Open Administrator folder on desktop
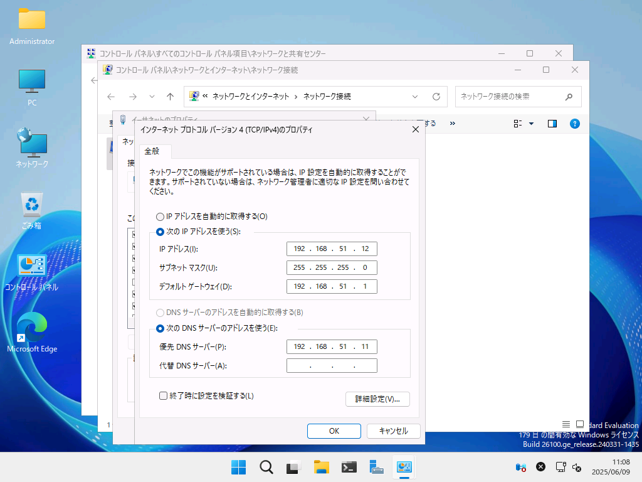This screenshot has width=642, height=482. click(x=32, y=26)
